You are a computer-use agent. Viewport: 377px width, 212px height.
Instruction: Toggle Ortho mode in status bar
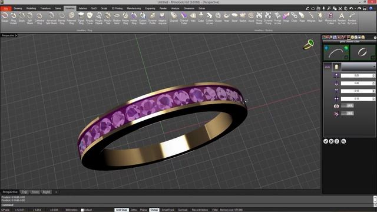tap(134, 210)
